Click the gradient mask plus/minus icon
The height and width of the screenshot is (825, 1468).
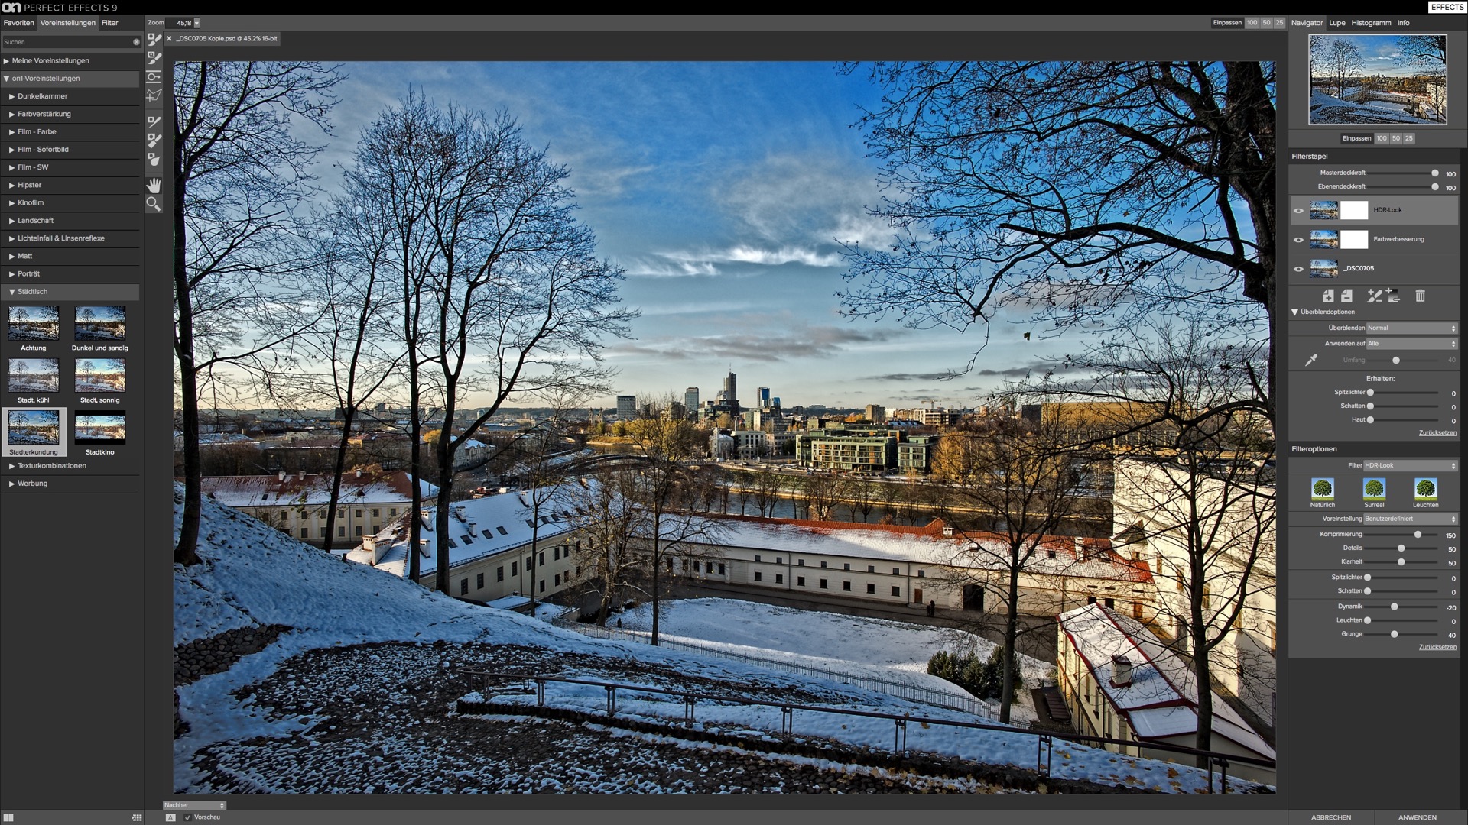click(x=1393, y=296)
